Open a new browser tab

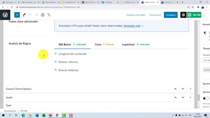182,2
